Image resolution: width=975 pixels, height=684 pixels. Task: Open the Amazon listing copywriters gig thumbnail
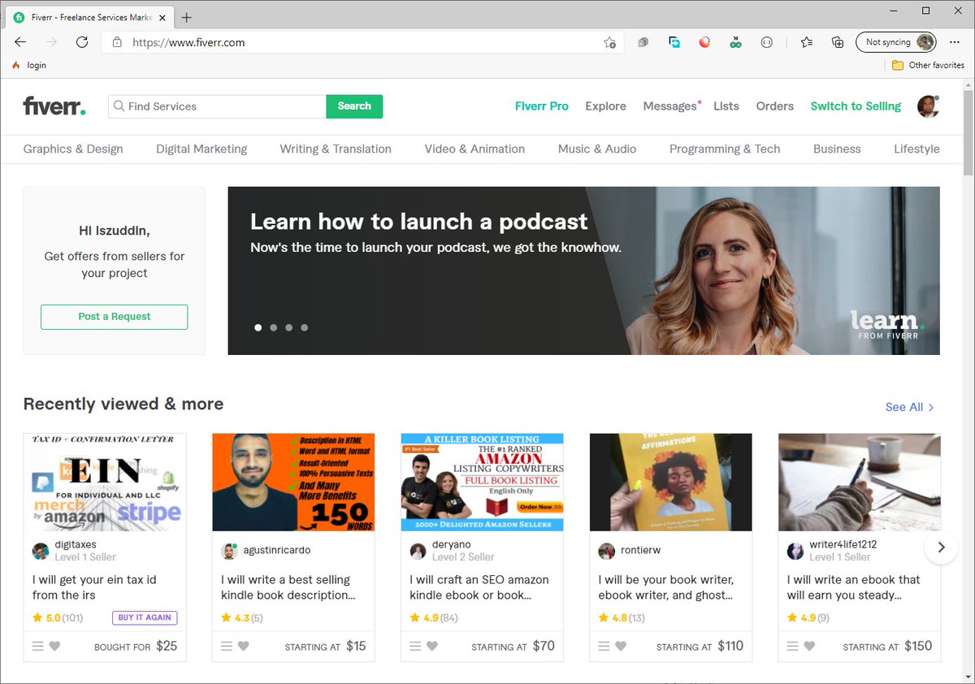coord(482,483)
